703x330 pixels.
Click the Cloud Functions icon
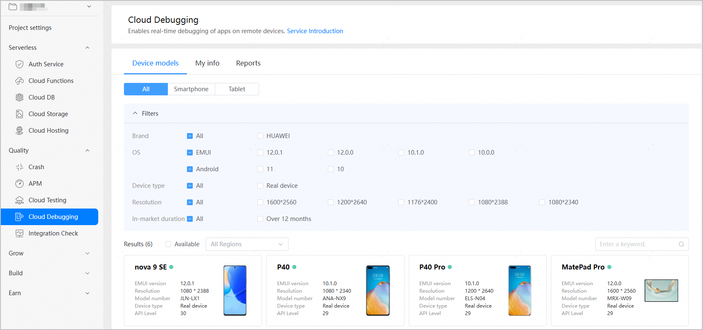click(19, 81)
